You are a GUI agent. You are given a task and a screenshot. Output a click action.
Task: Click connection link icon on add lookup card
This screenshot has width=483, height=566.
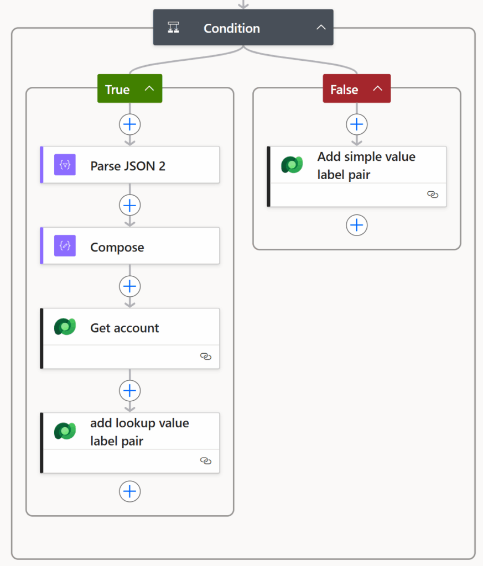coord(205,461)
